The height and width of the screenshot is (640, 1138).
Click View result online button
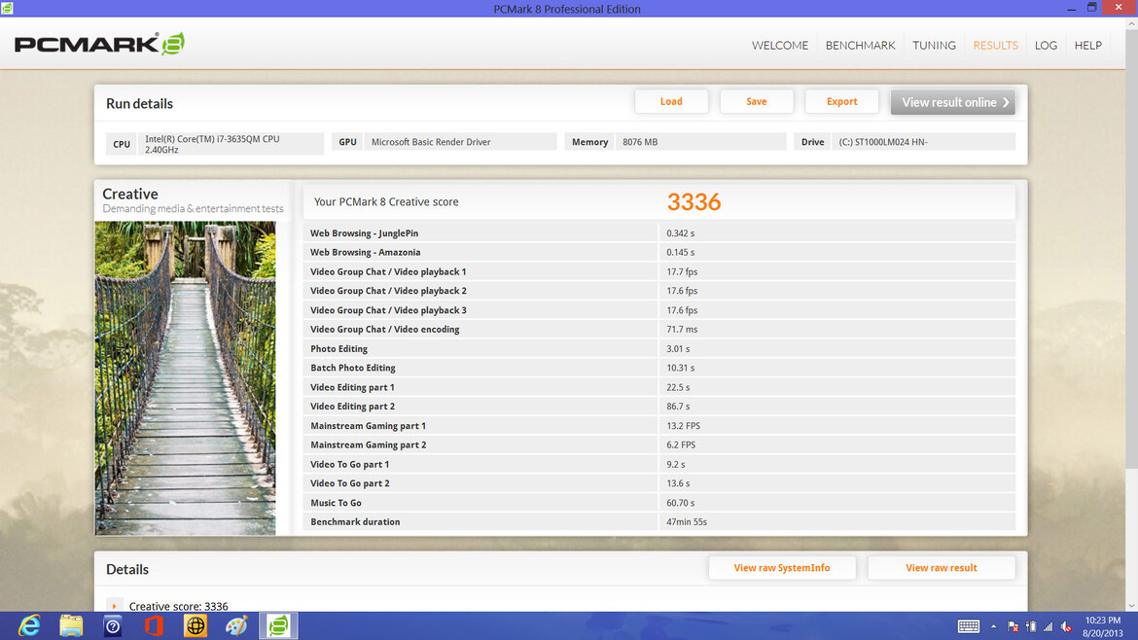953,102
